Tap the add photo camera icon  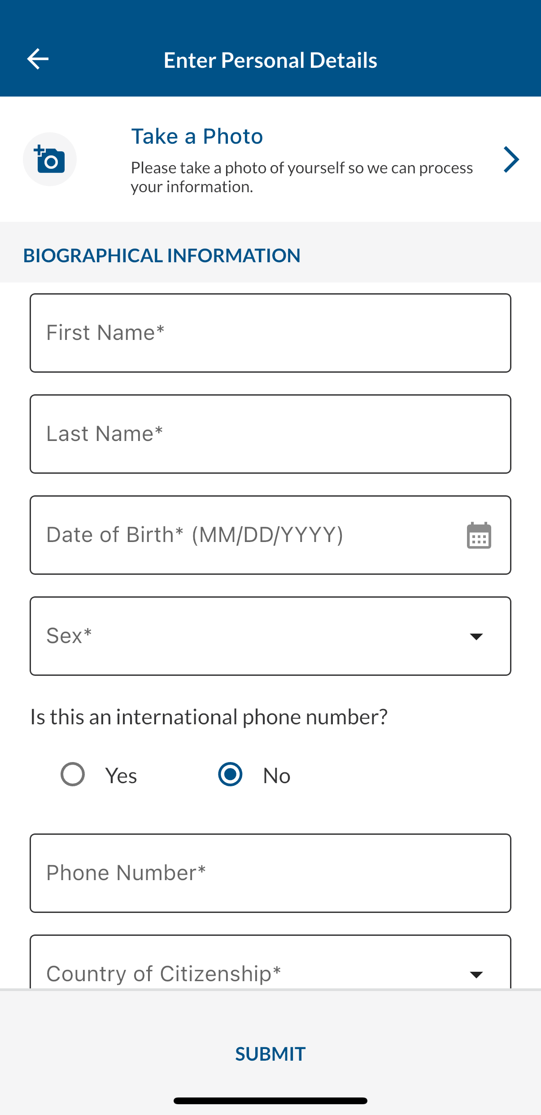[50, 159]
